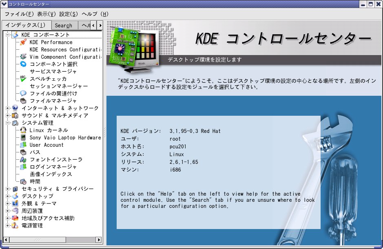
Task: Click the サウンド & マルチメディア icon
Action: [15, 115]
